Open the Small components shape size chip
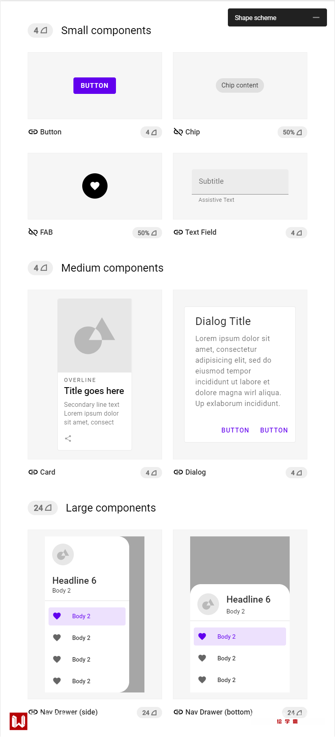 pos(40,30)
